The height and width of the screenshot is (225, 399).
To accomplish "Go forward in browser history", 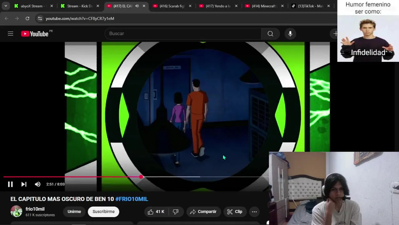I will point(17,18).
